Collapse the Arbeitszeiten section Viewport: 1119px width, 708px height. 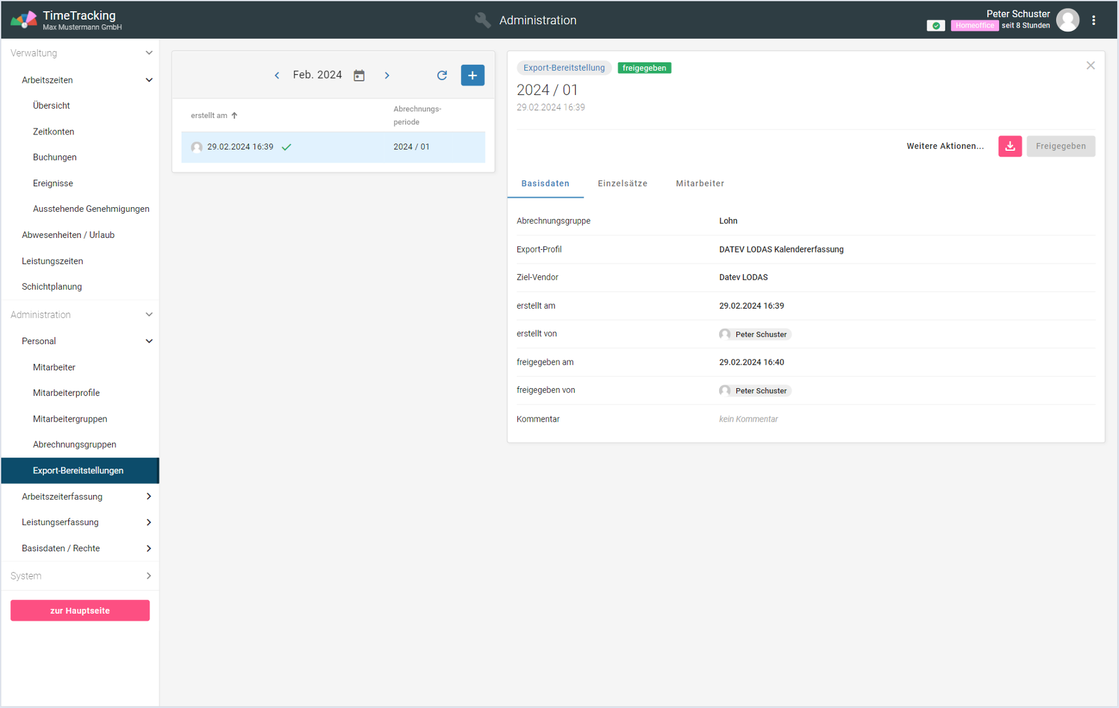tap(149, 80)
